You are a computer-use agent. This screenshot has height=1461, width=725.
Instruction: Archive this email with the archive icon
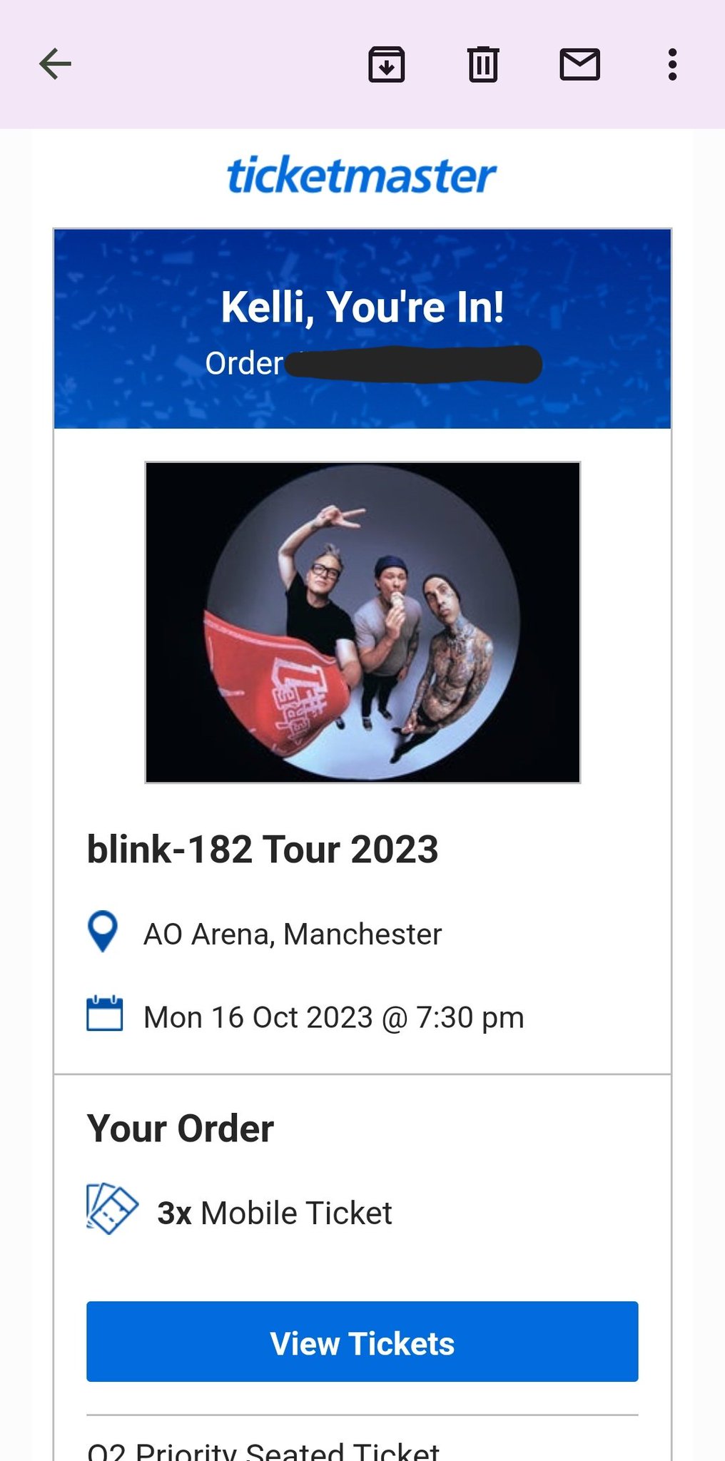click(387, 64)
